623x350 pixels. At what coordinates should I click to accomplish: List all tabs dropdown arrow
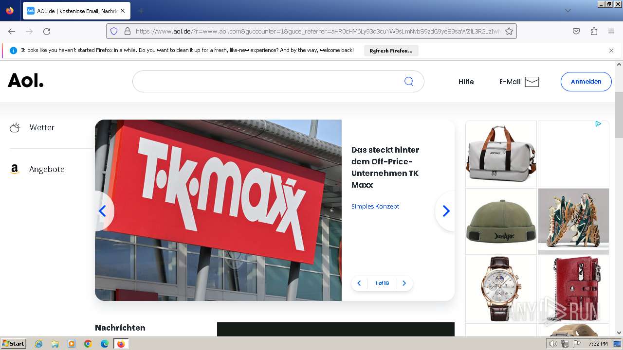[x=568, y=11]
